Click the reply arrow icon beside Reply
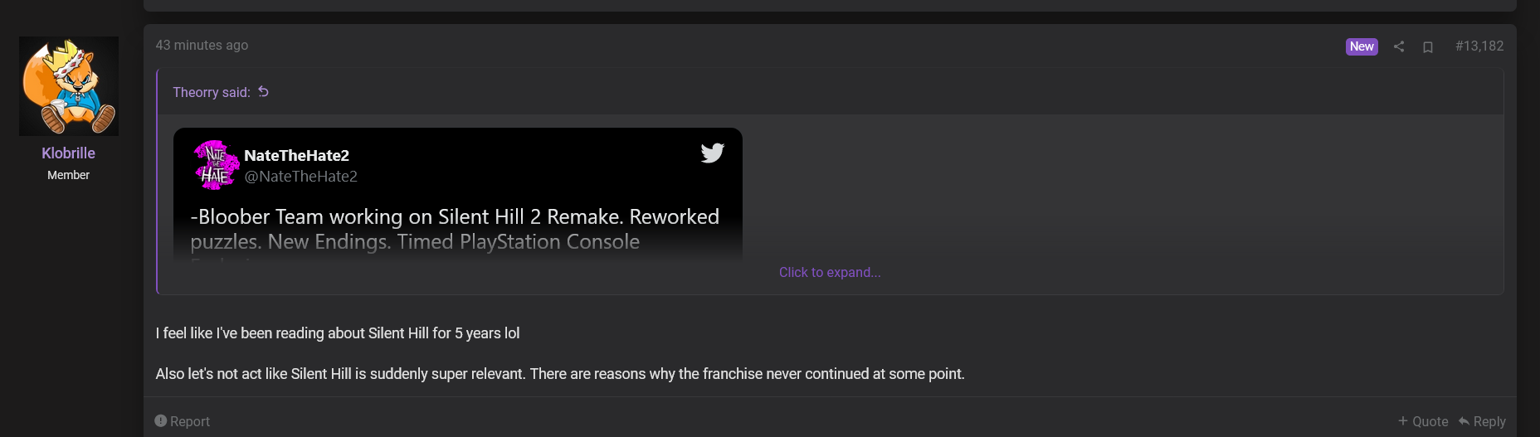 1464,421
